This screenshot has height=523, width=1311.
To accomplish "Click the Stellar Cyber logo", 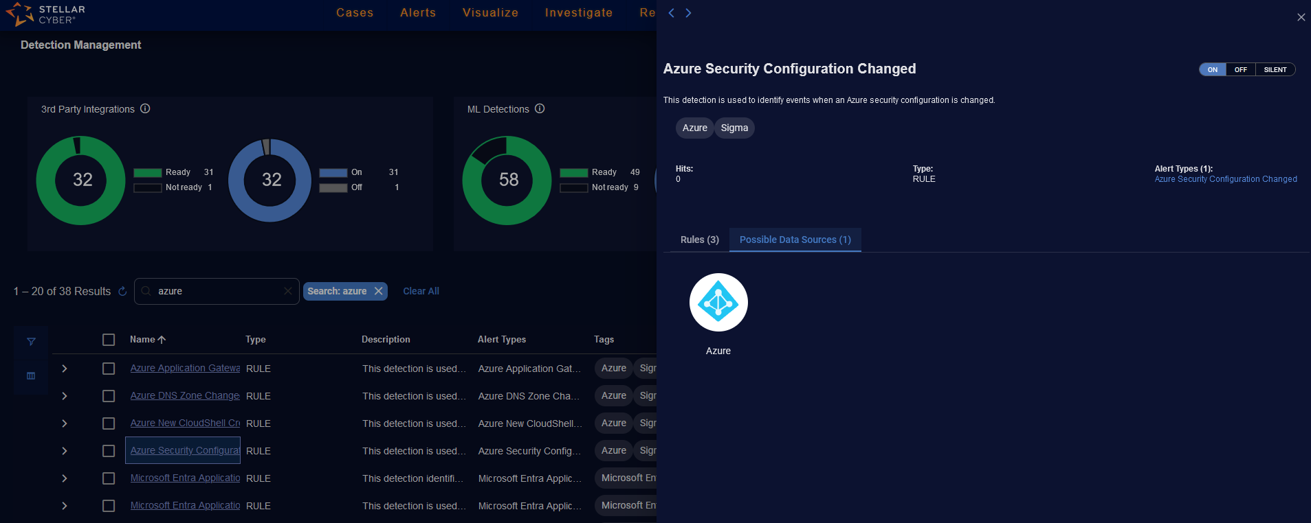I will pyautogui.click(x=45, y=14).
